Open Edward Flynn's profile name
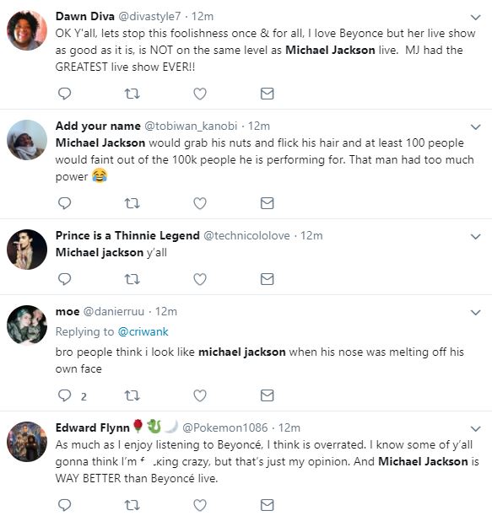Screen dimensions: 492x516 [x=92, y=427]
